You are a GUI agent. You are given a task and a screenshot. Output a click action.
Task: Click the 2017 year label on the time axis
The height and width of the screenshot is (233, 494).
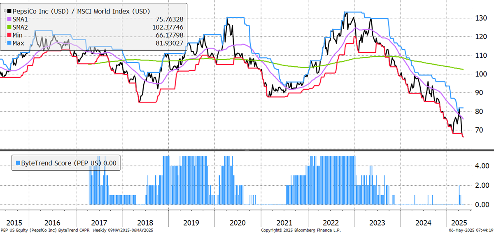tap(99, 222)
